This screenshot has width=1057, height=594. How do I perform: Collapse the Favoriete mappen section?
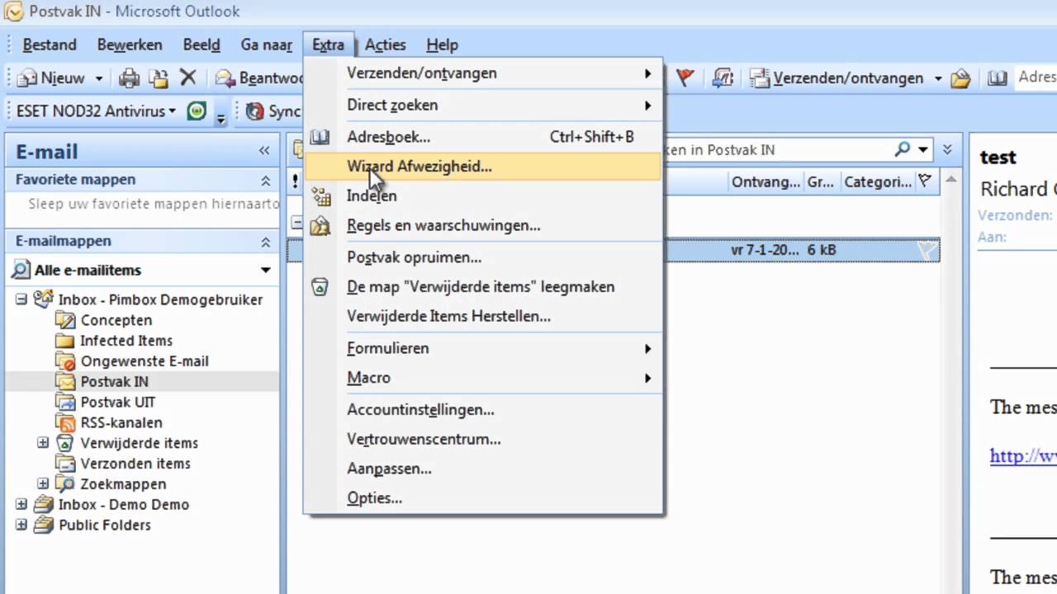pos(265,180)
